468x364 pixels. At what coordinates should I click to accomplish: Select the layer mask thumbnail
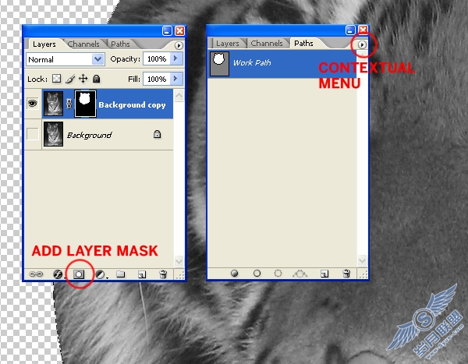(x=85, y=104)
